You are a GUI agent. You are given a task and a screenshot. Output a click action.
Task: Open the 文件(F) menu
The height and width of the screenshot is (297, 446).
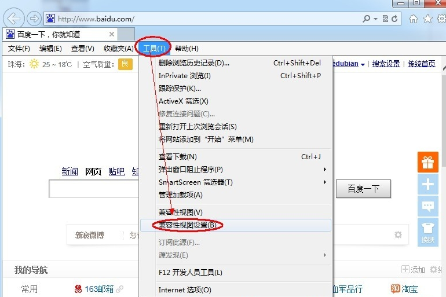[19, 49]
